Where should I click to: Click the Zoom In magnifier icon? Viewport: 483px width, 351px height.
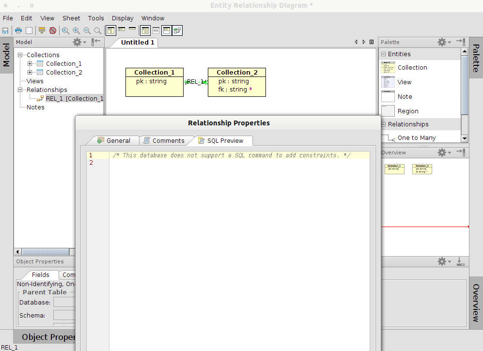[76, 31]
